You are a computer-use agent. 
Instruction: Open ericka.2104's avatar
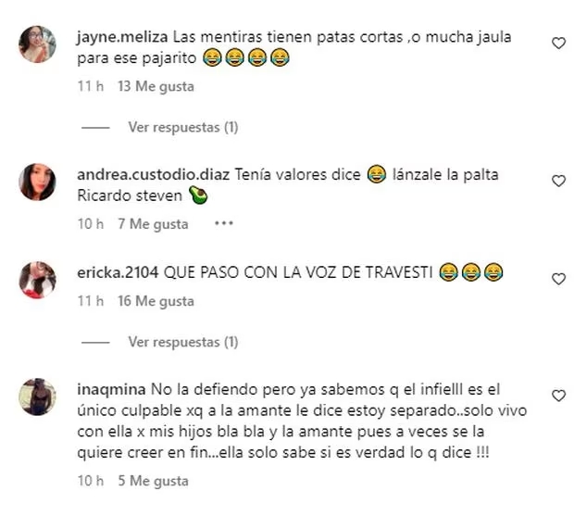(x=37, y=280)
